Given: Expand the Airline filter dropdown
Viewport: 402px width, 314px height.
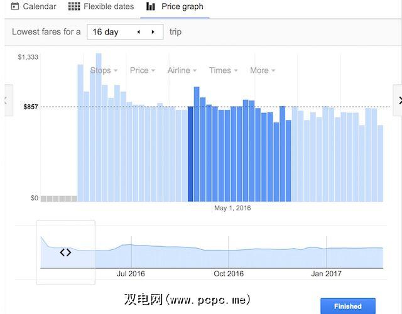Looking at the screenshot, I should (182, 70).
